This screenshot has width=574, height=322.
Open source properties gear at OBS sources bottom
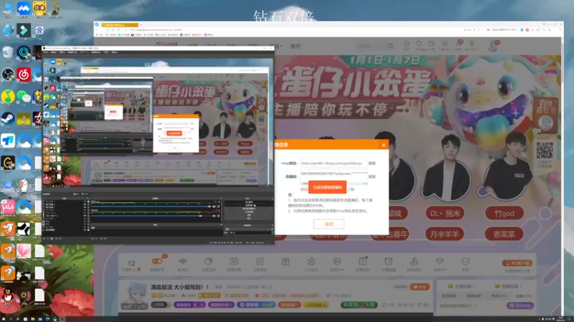coord(52,238)
